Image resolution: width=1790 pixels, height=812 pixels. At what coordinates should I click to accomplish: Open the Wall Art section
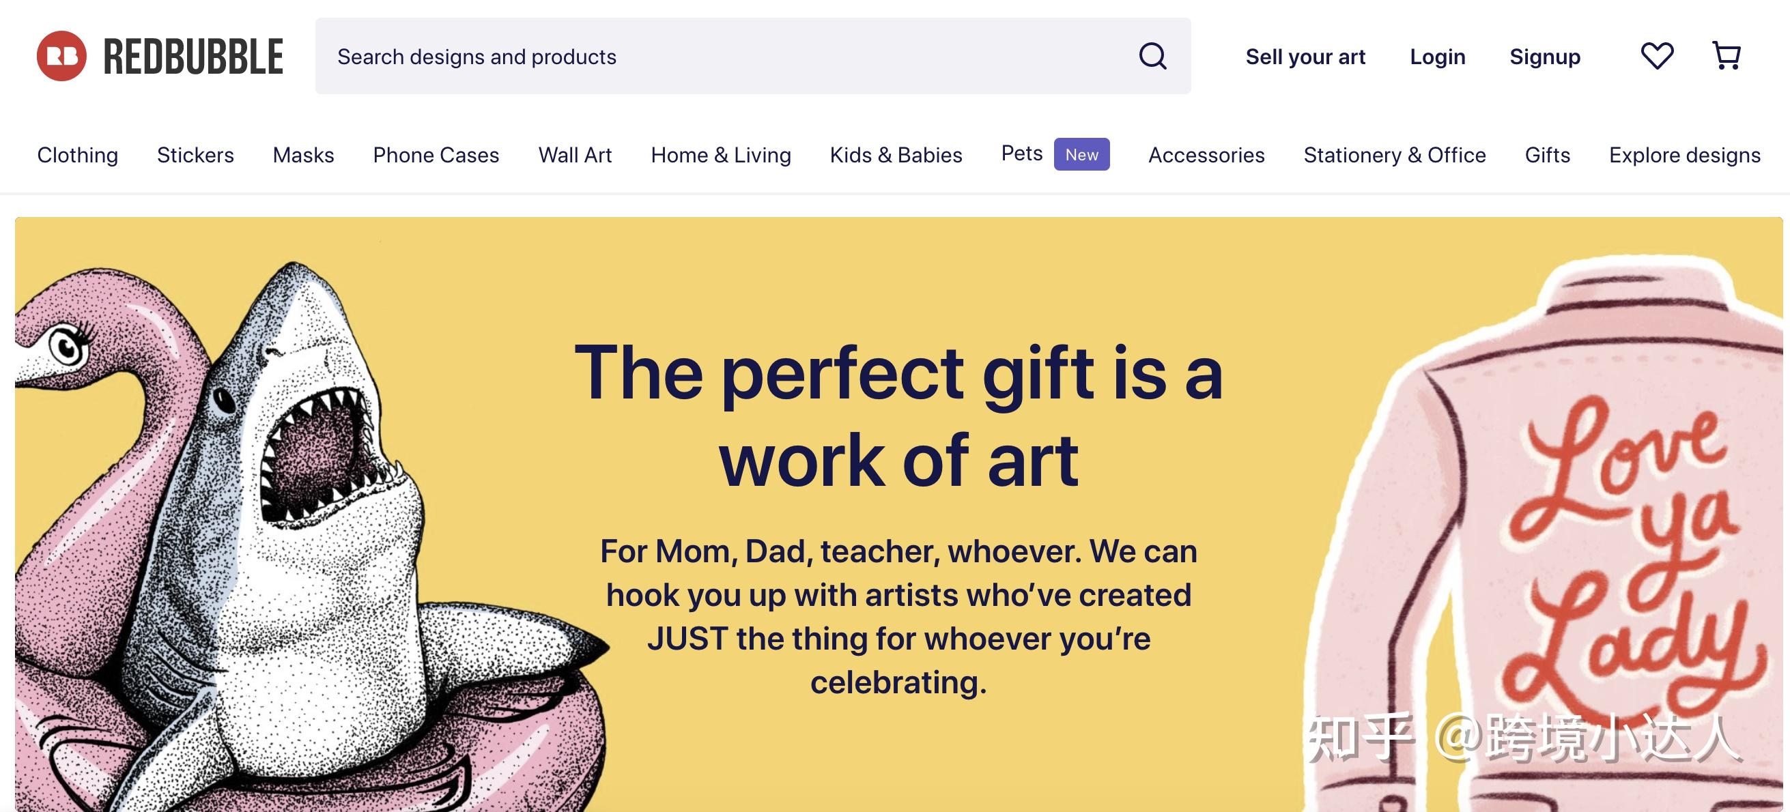pos(575,155)
